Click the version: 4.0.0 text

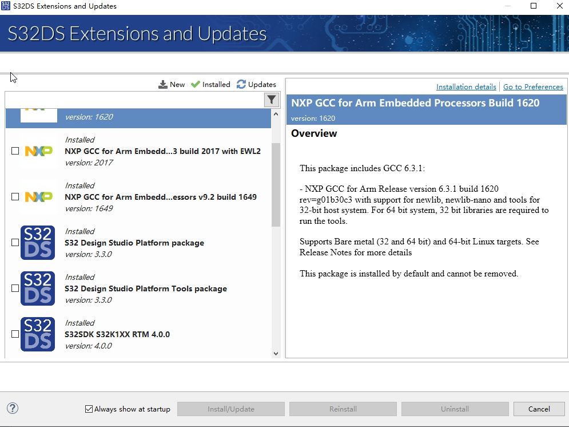point(88,346)
